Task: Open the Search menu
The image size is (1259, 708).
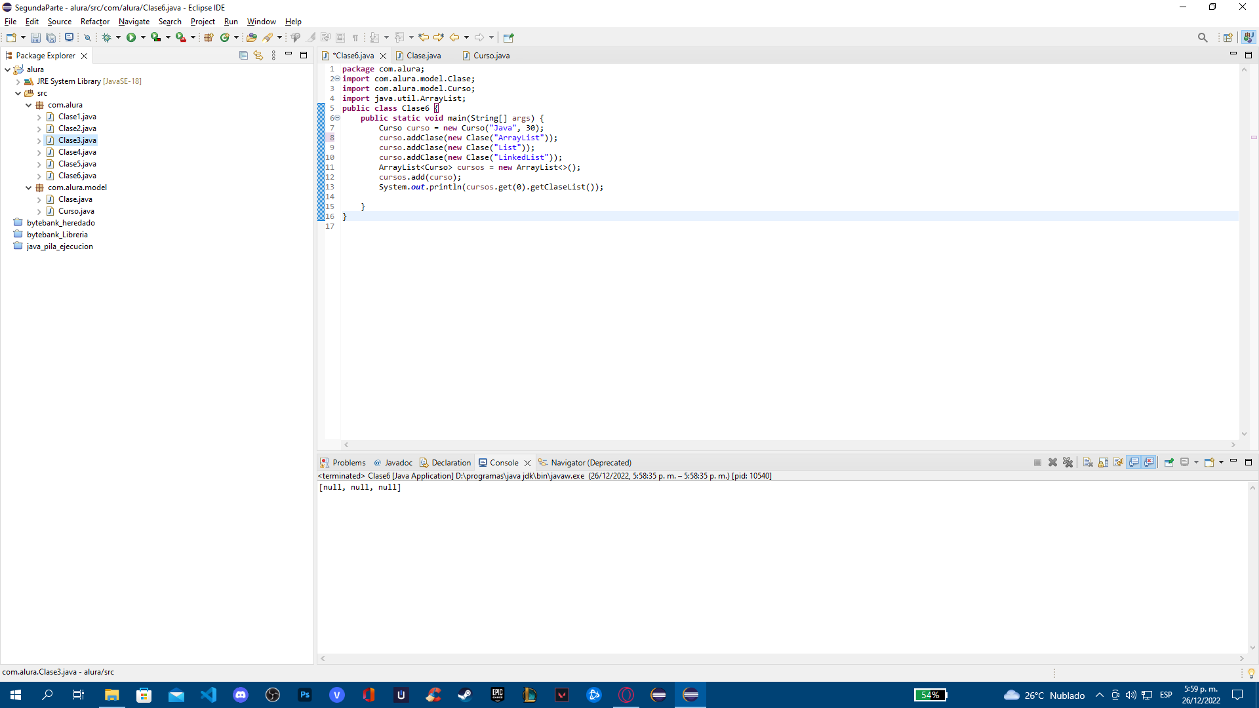Action: 170,22
